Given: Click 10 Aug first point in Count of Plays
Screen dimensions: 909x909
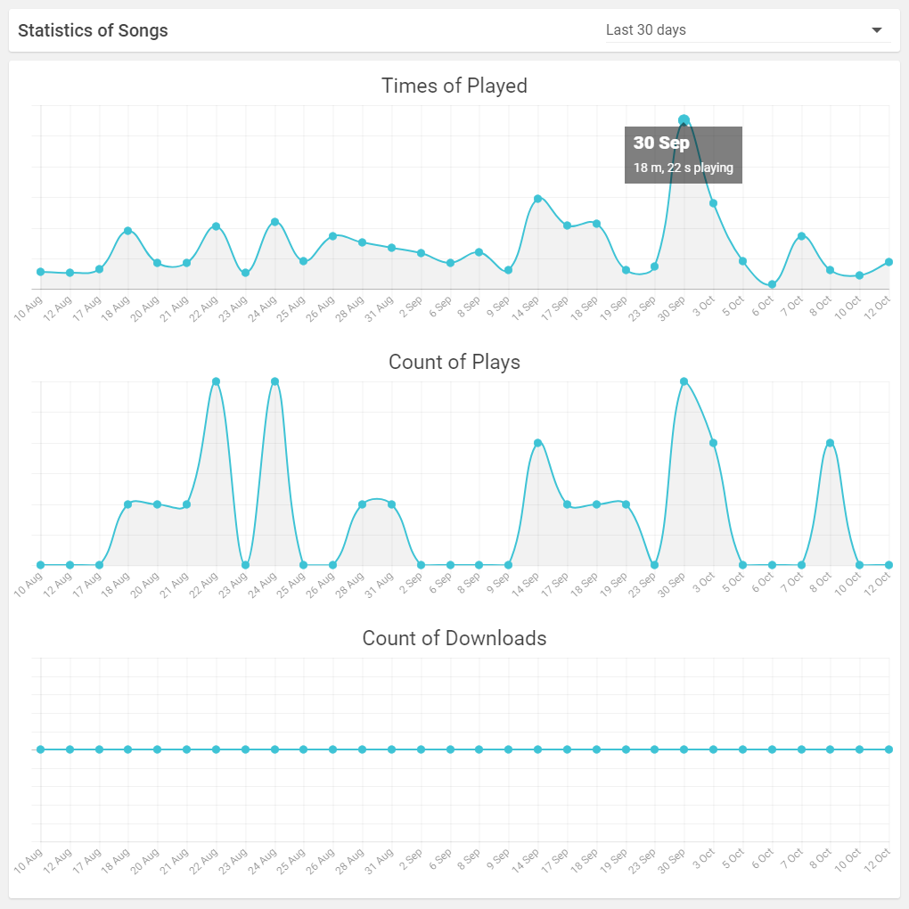Looking at the screenshot, I should coord(40,564).
